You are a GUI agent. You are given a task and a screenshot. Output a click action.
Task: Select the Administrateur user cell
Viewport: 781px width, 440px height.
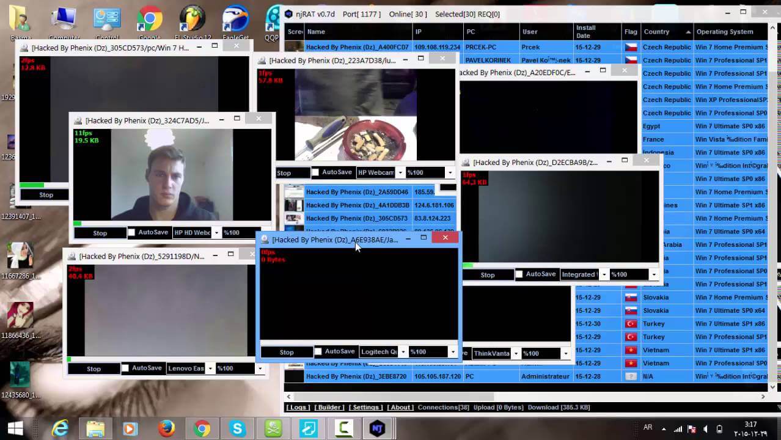[x=546, y=376]
